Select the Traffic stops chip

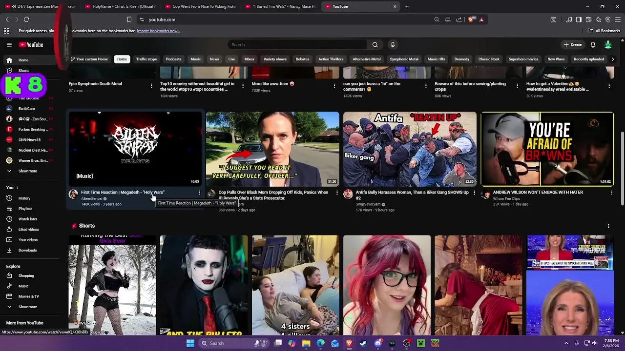146,59
